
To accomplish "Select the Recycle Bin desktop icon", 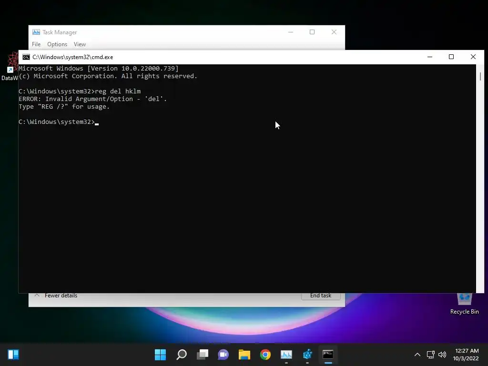I will 464,303.
